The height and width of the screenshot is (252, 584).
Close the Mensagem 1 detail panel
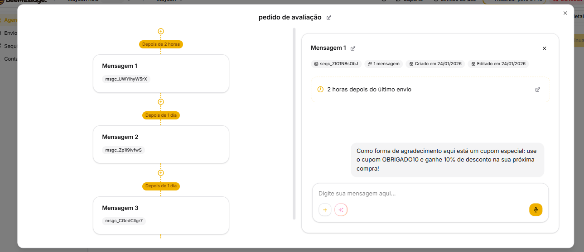pyautogui.click(x=544, y=48)
